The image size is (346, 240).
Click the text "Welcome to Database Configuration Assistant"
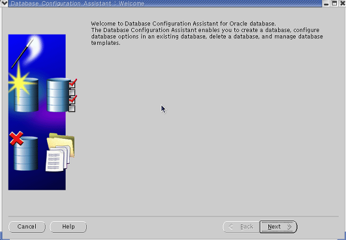pos(155,23)
